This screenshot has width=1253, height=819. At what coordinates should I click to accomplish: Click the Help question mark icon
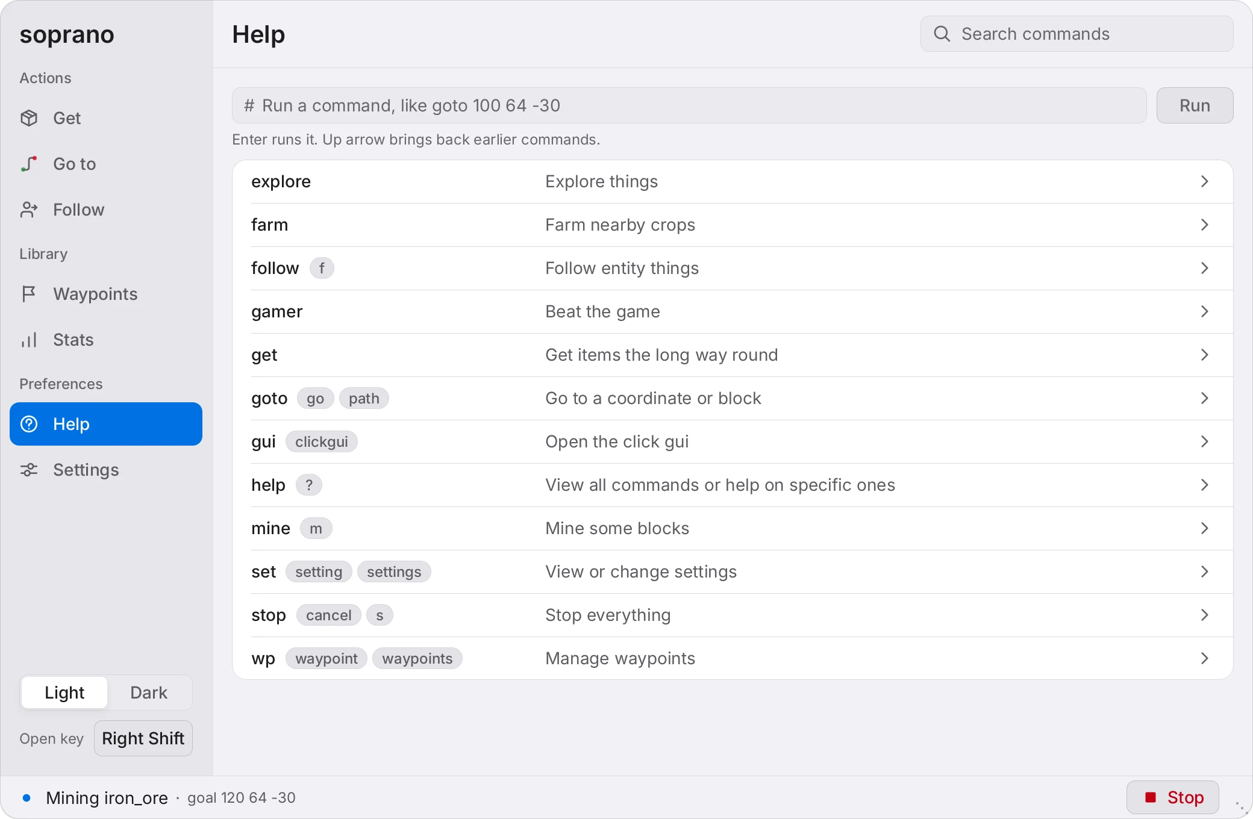pyautogui.click(x=29, y=424)
